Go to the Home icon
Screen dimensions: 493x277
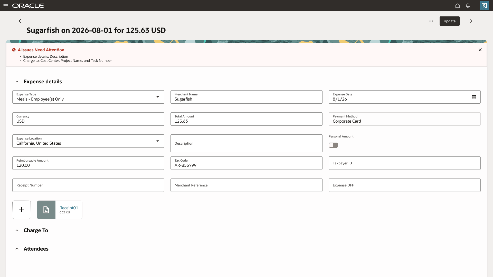[x=458, y=6]
